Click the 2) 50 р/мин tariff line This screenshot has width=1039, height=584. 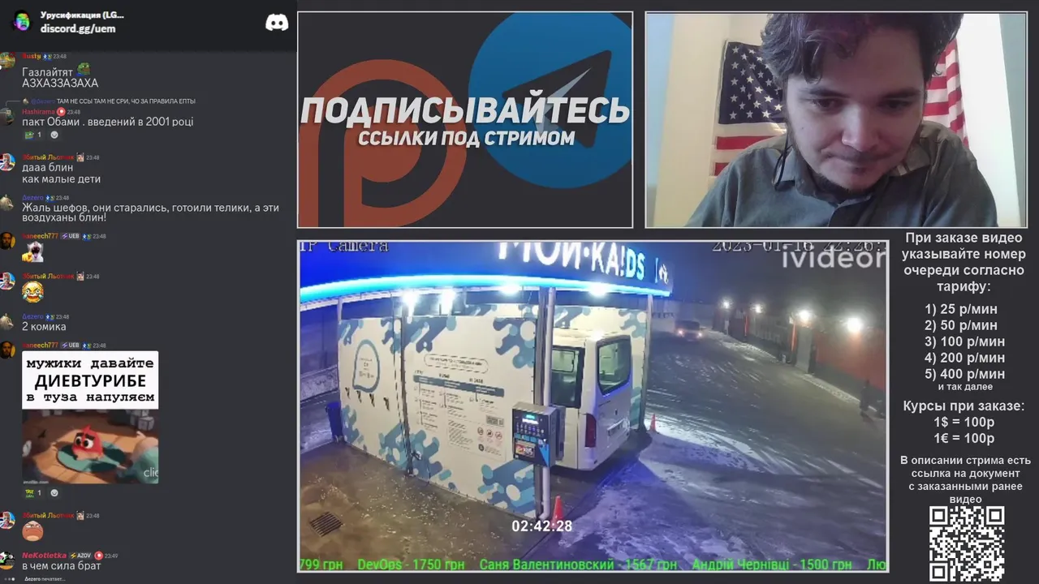pyautogui.click(x=961, y=325)
